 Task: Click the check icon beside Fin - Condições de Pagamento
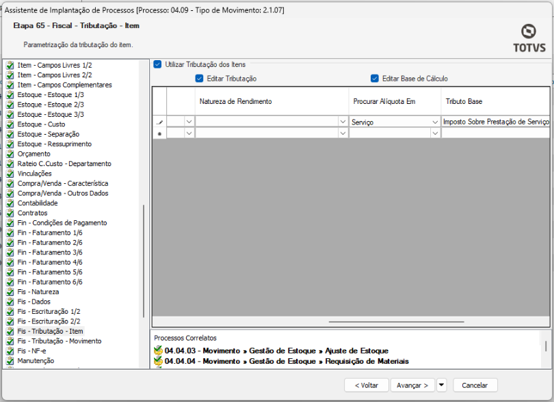[10, 223]
